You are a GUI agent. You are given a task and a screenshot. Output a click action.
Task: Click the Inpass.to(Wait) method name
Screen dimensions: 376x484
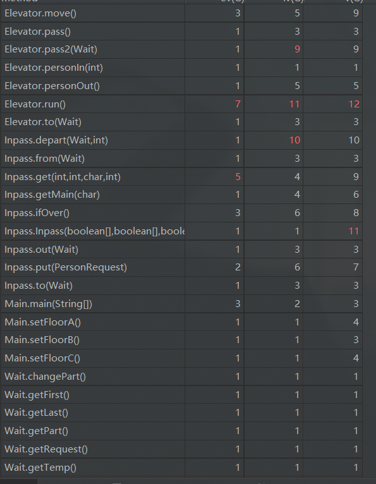click(39, 285)
